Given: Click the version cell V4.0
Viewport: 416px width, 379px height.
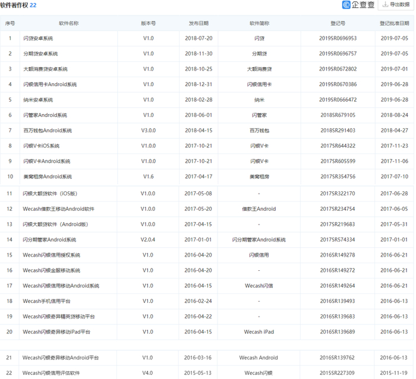Looking at the screenshot, I should tap(147, 374).
